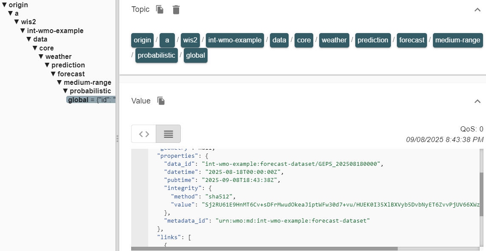Screen dimensions: 486x251
Task: Collapse the data tree node
Action: pos(29,39)
